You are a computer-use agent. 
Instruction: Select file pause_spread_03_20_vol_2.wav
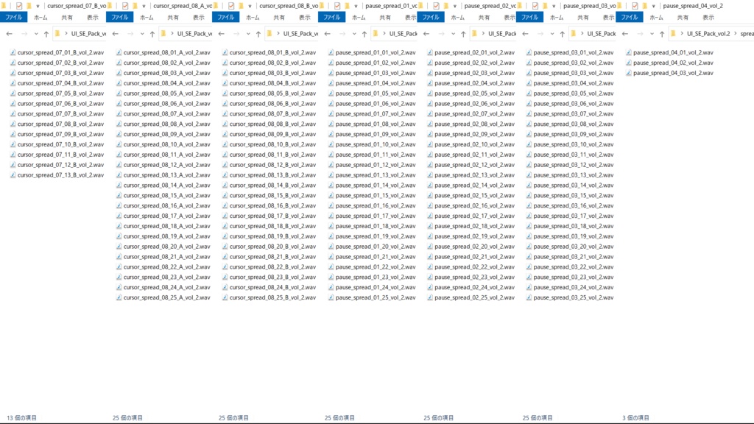click(570, 247)
